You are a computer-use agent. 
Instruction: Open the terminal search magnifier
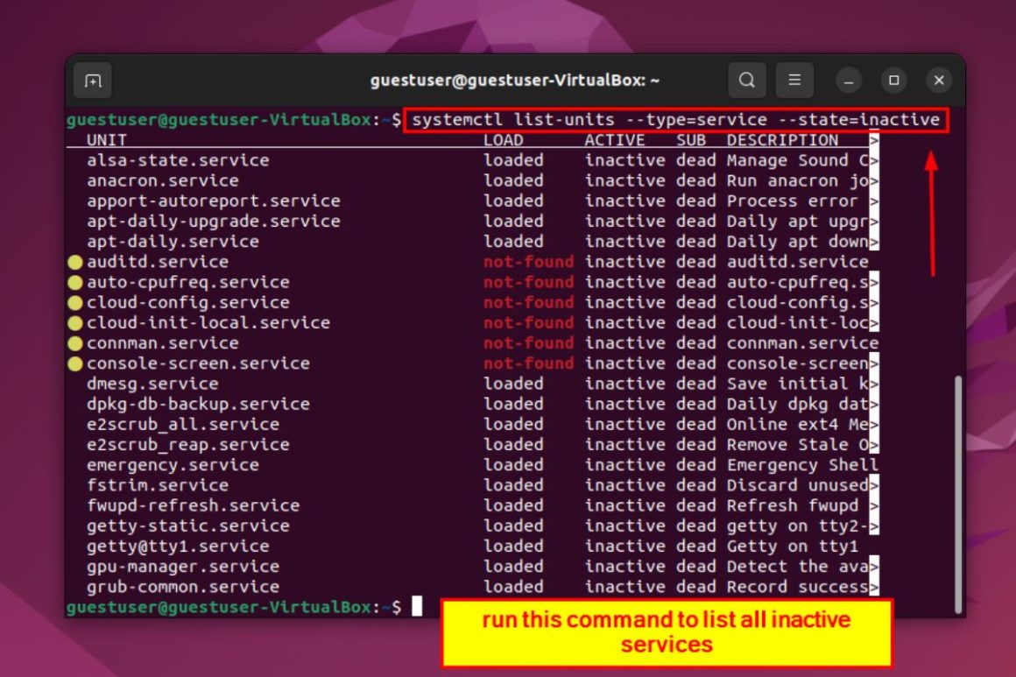[x=747, y=80]
